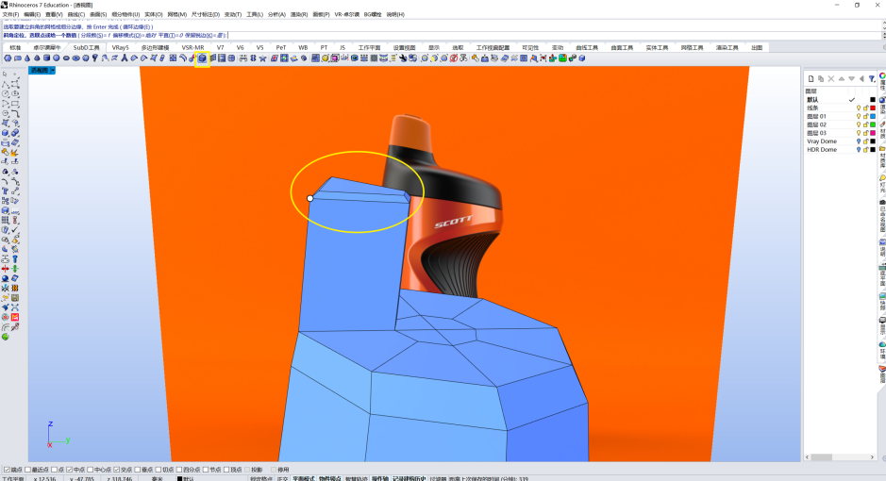Viewport: 886px width, 481px height.
Task: Click the left-arrow icon in Layers panel toolbar
Action: coord(861,78)
